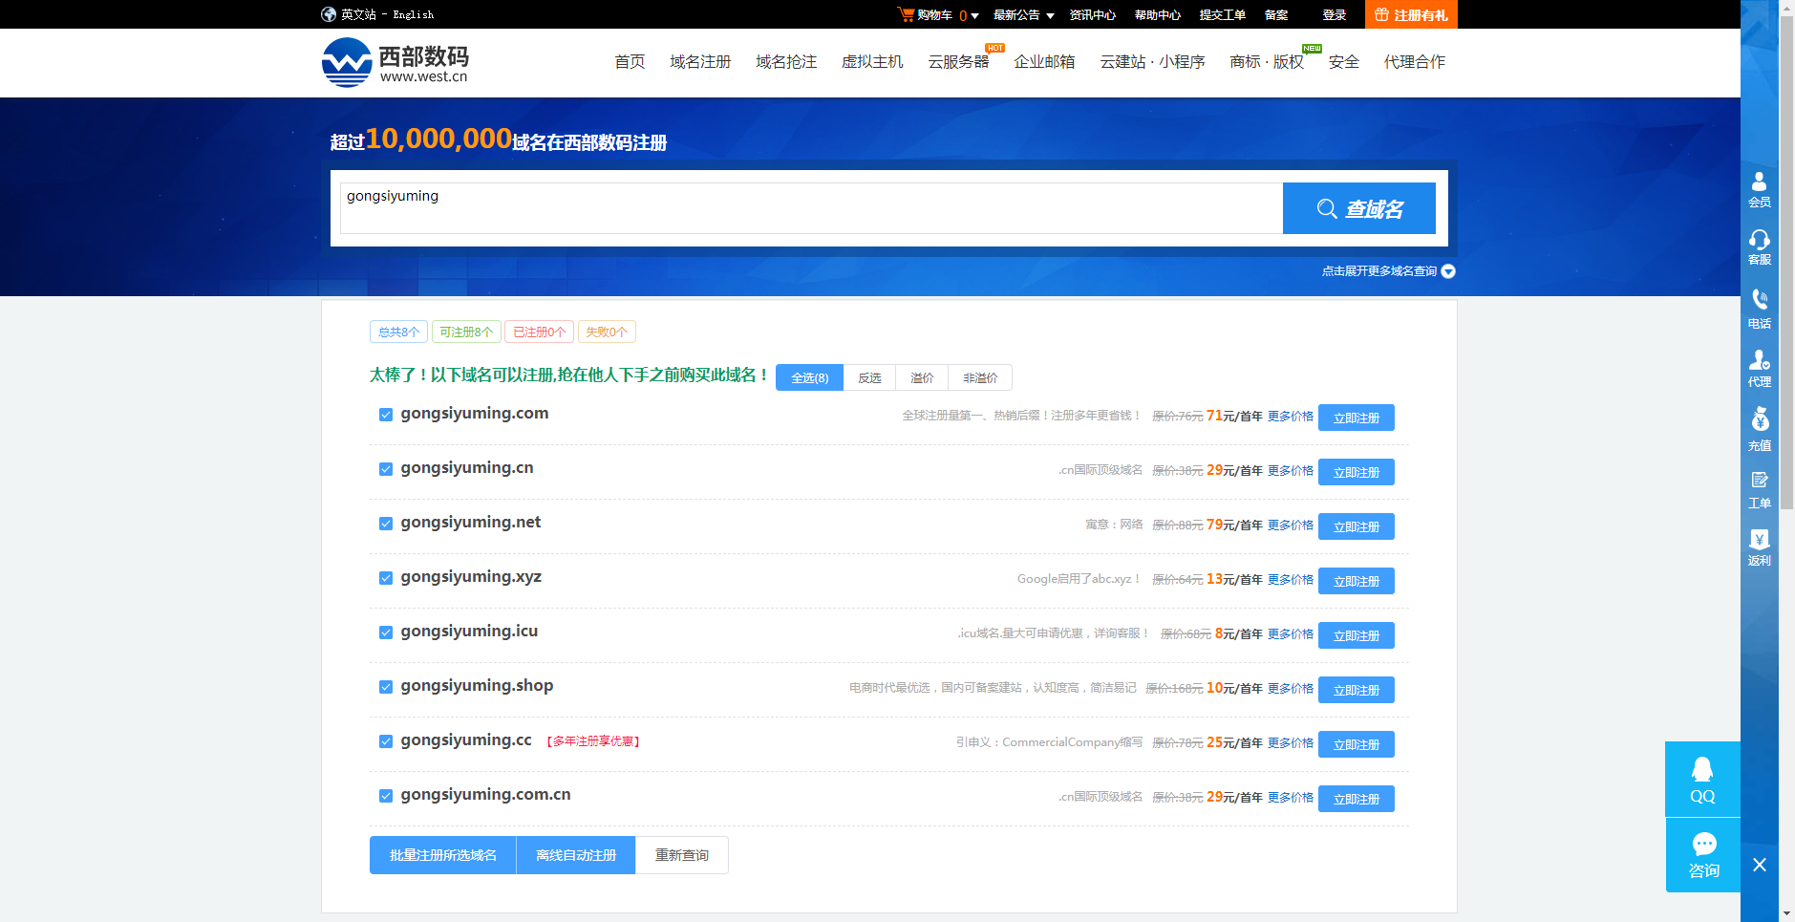Select 云服务器 from the navigation
The image size is (1795, 922).
click(958, 61)
